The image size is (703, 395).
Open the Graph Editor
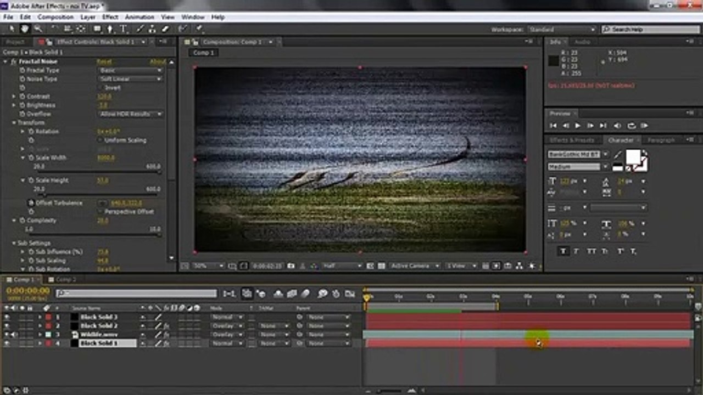click(x=349, y=294)
